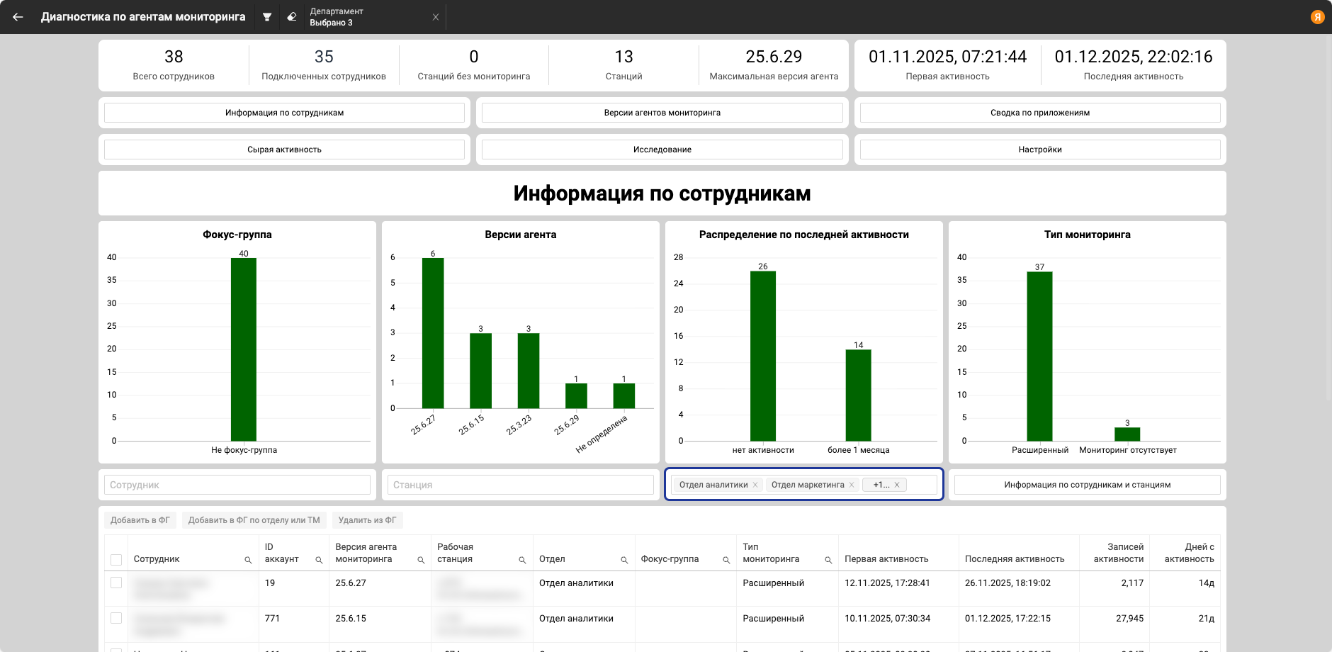The image size is (1332, 652).
Task: Select the Расширенный bar in Тип мониторинга
Action: pos(1039,356)
